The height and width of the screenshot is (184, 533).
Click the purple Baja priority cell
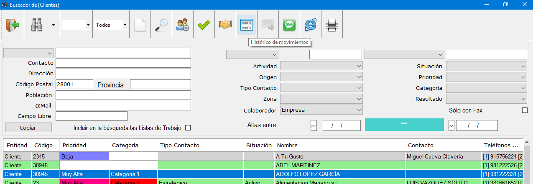[84, 156]
